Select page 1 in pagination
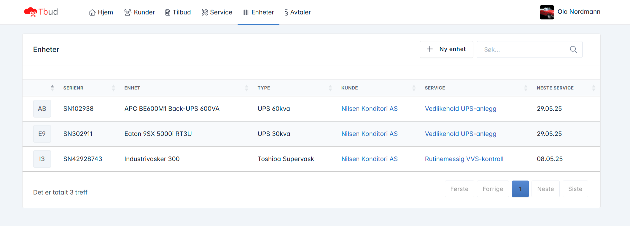The image size is (630, 226). coord(520,189)
